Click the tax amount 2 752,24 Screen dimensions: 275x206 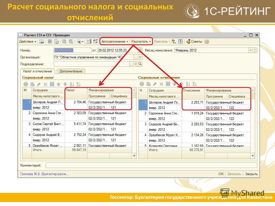(80, 135)
